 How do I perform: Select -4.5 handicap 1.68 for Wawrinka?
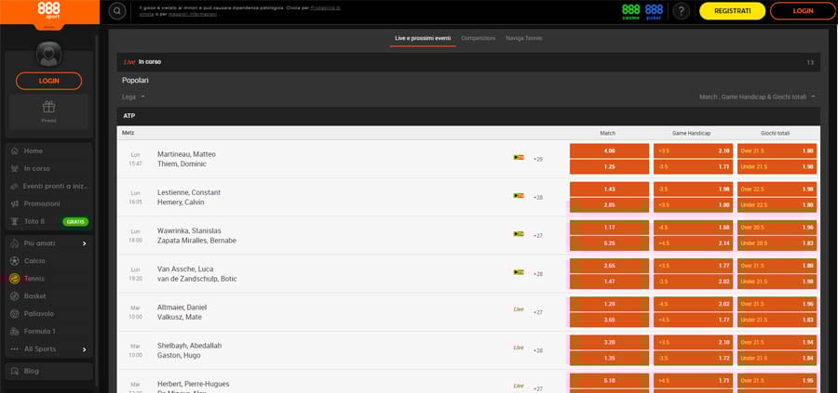click(693, 228)
